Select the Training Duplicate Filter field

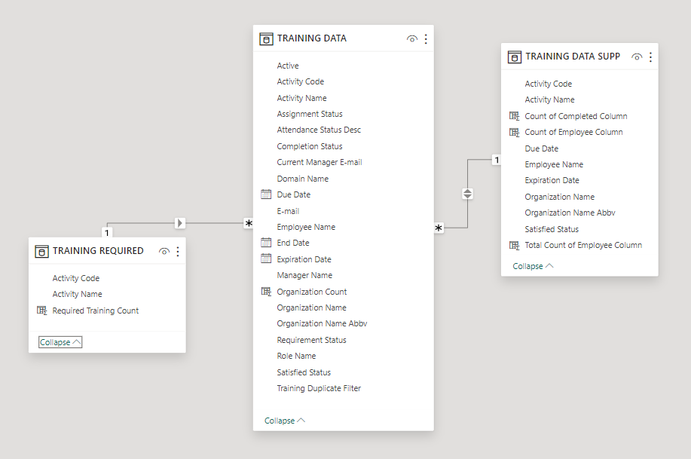[319, 388]
